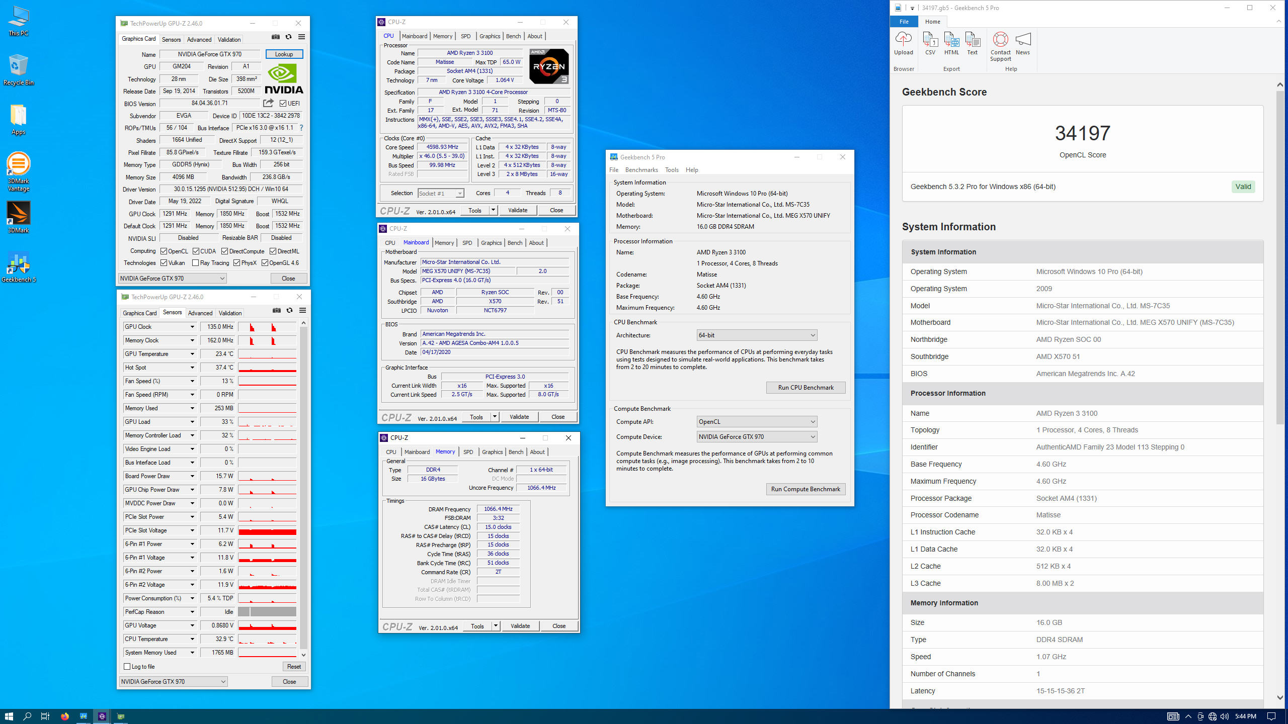Open hamburger menu in GPU-Z Sensors window
This screenshot has height=724, width=1288.
302,310
